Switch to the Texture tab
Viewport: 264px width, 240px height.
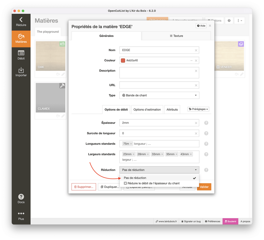pos(176,36)
